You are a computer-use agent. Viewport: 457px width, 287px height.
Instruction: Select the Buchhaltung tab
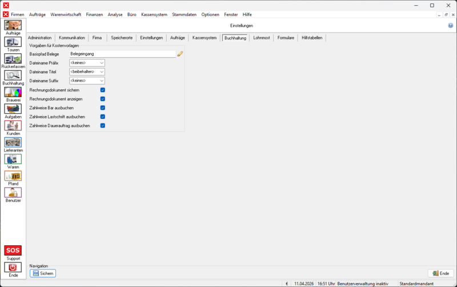click(235, 38)
